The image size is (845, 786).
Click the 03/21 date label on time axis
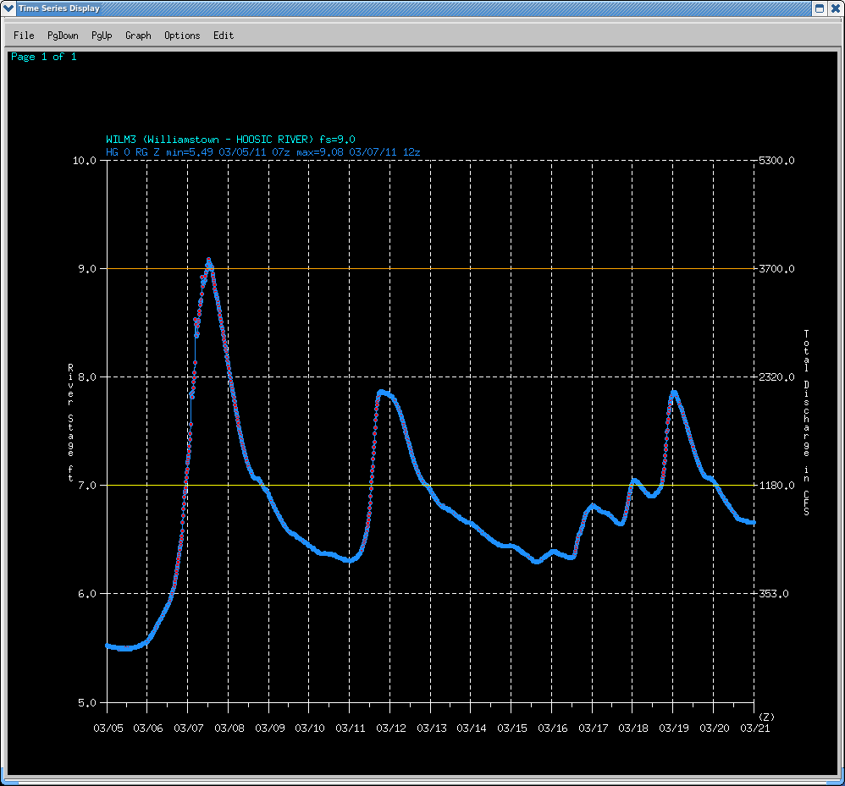tap(754, 728)
